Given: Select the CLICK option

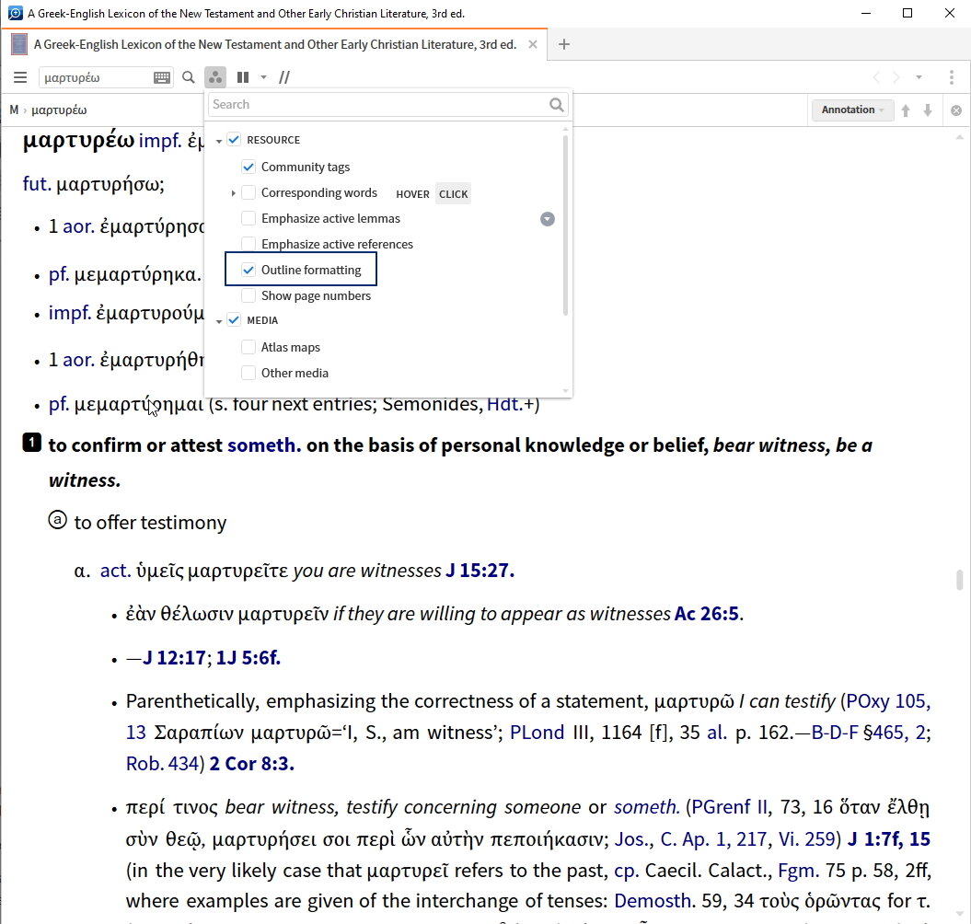Looking at the screenshot, I should pos(454,194).
